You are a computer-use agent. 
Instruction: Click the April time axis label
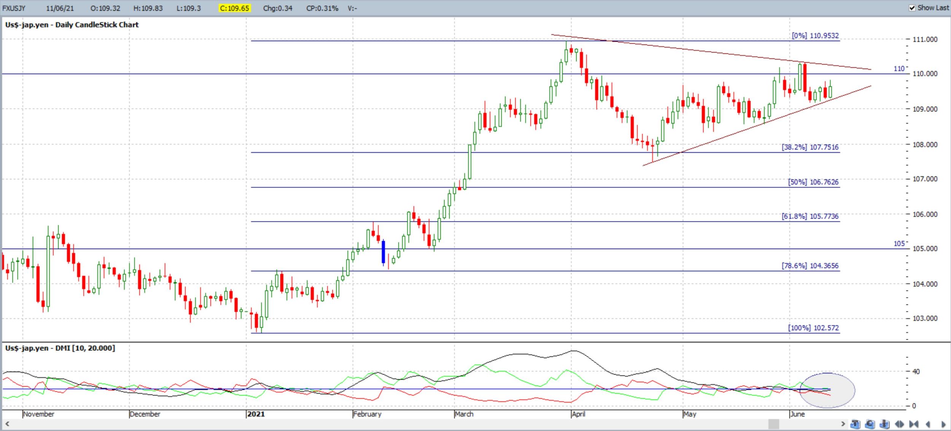(578, 414)
